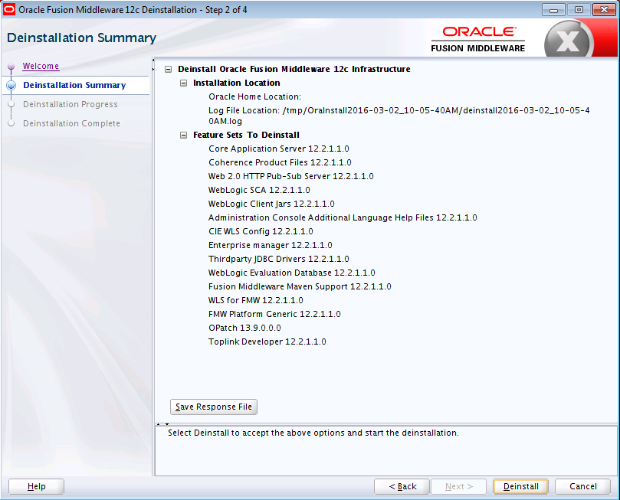Select the Oracle Home Location row
Image resolution: width=620 pixels, height=500 pixels.
click(255, 96)
